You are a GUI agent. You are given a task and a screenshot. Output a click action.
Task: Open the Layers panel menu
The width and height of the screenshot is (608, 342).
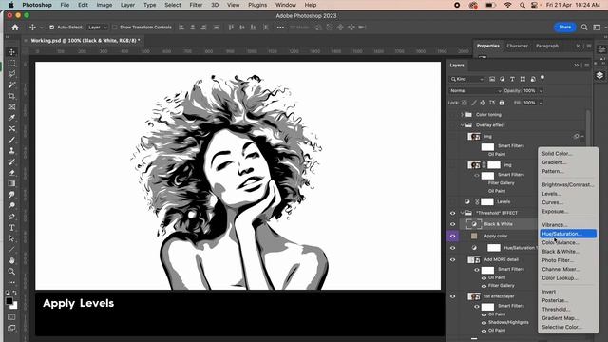pyautogui.click(x=587, y=66)
